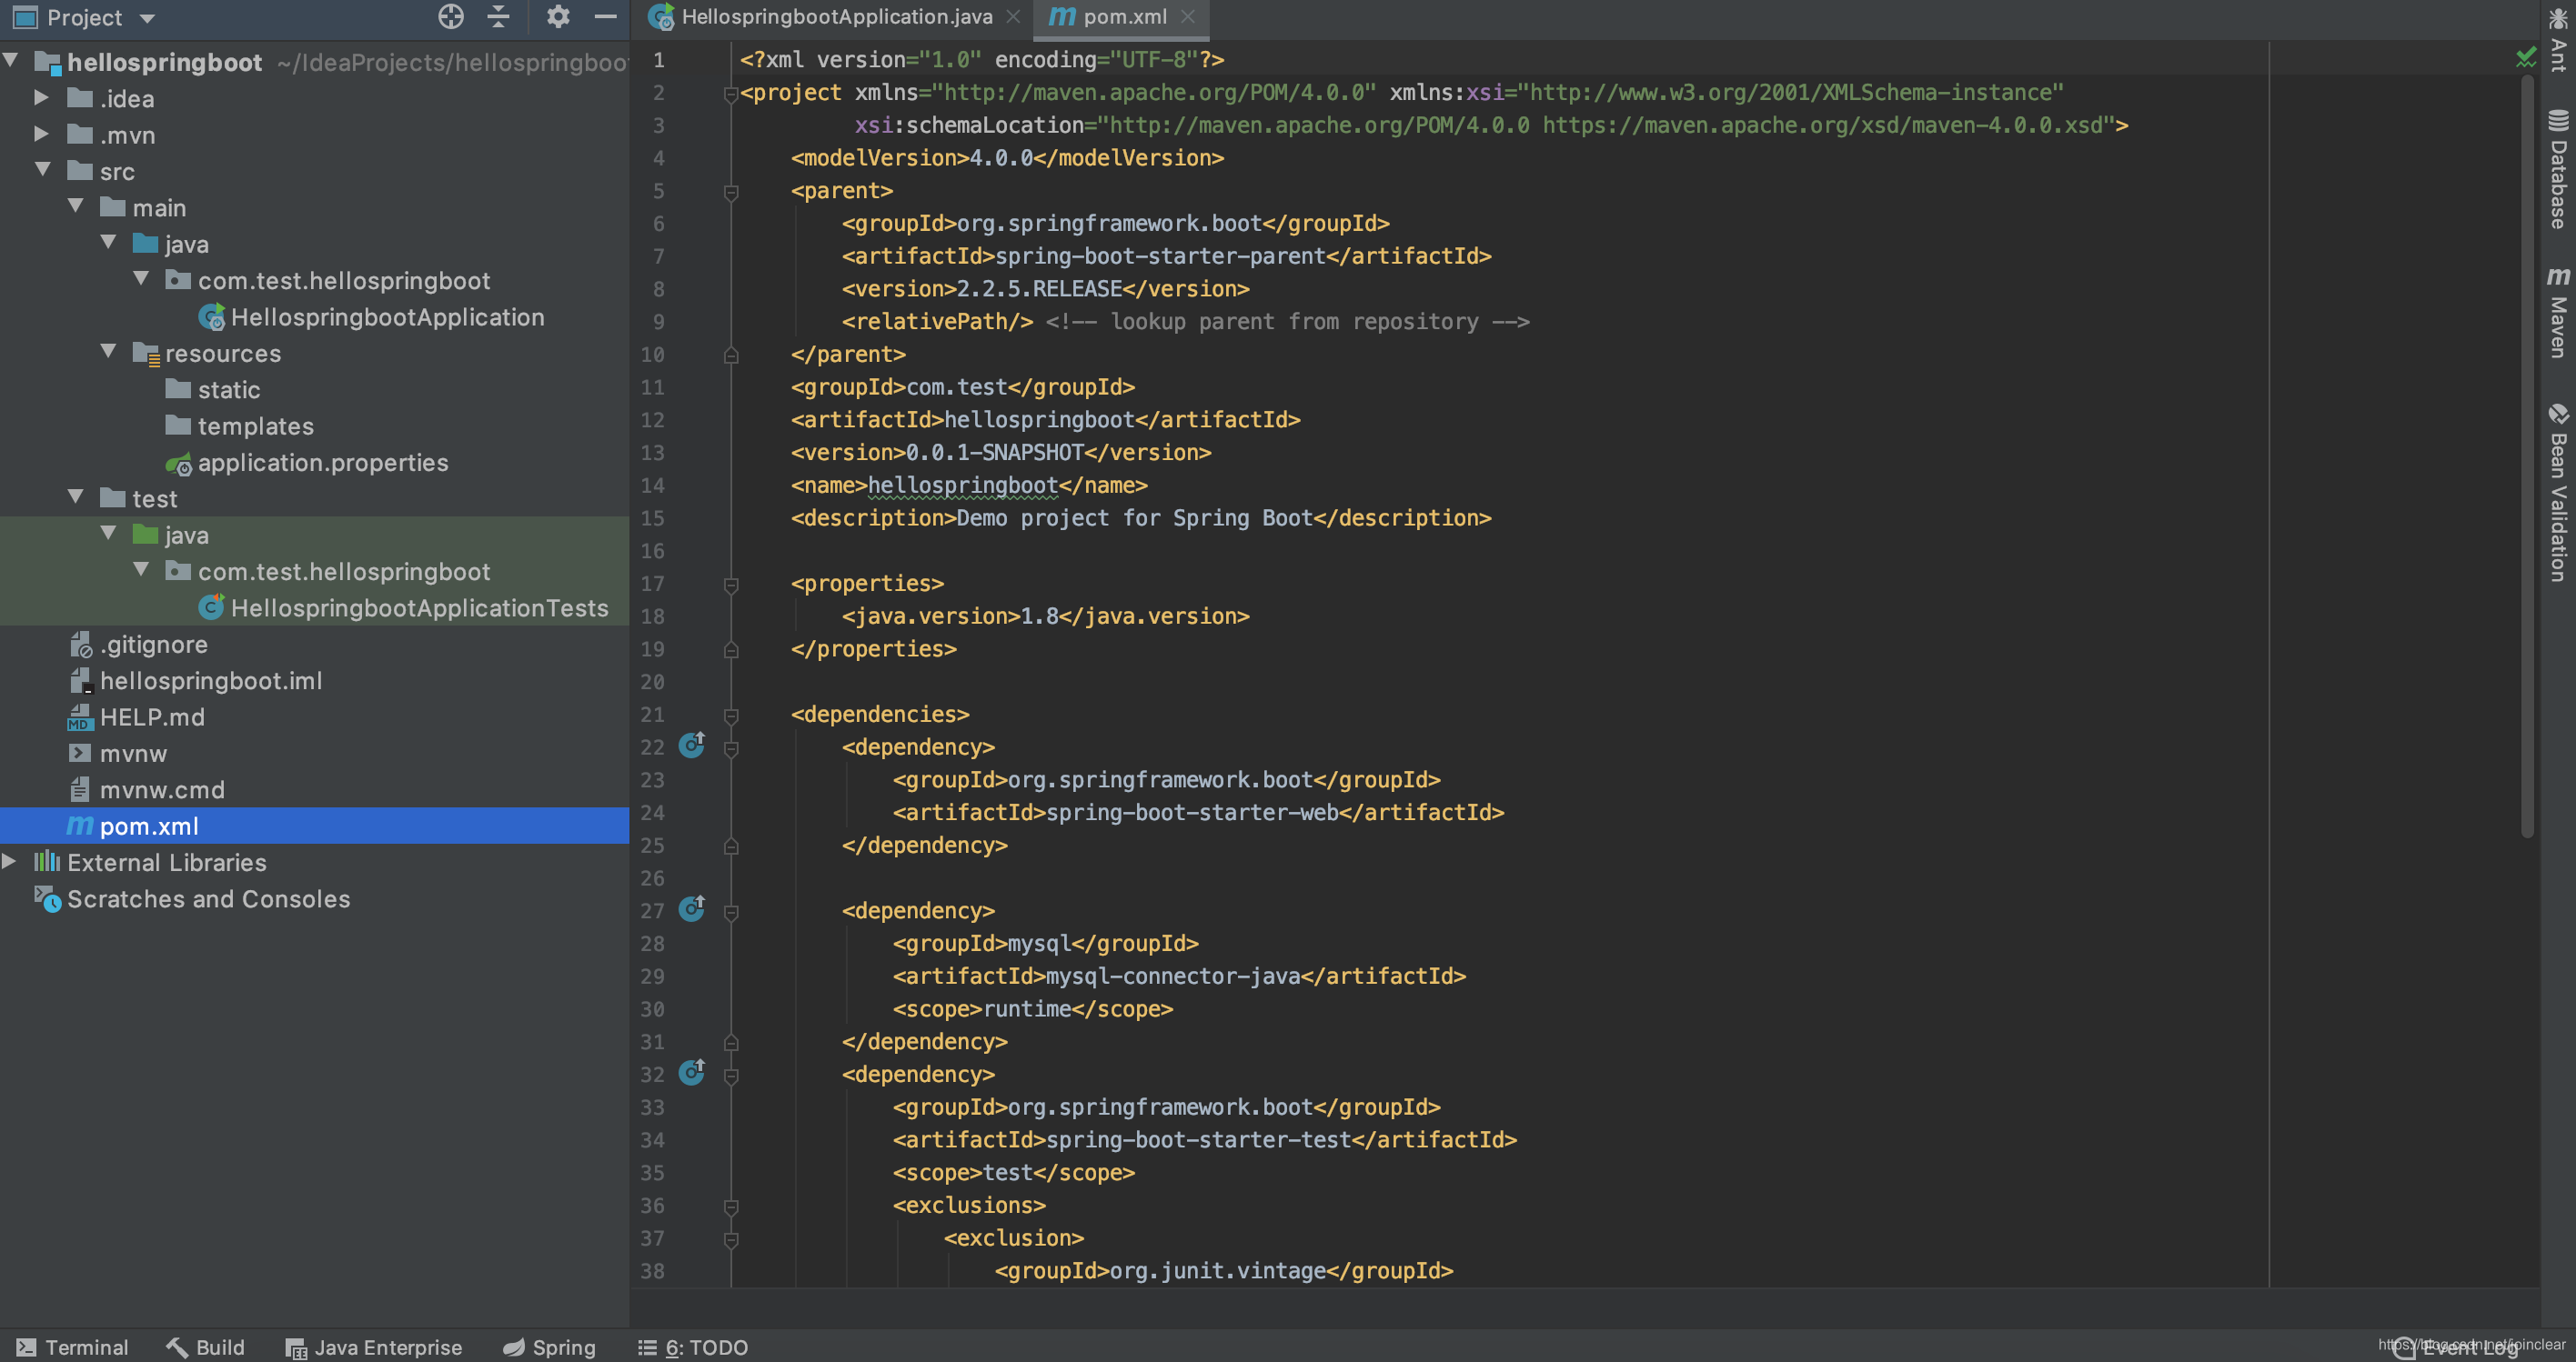Open the Spring tool window

point(549,1347)
